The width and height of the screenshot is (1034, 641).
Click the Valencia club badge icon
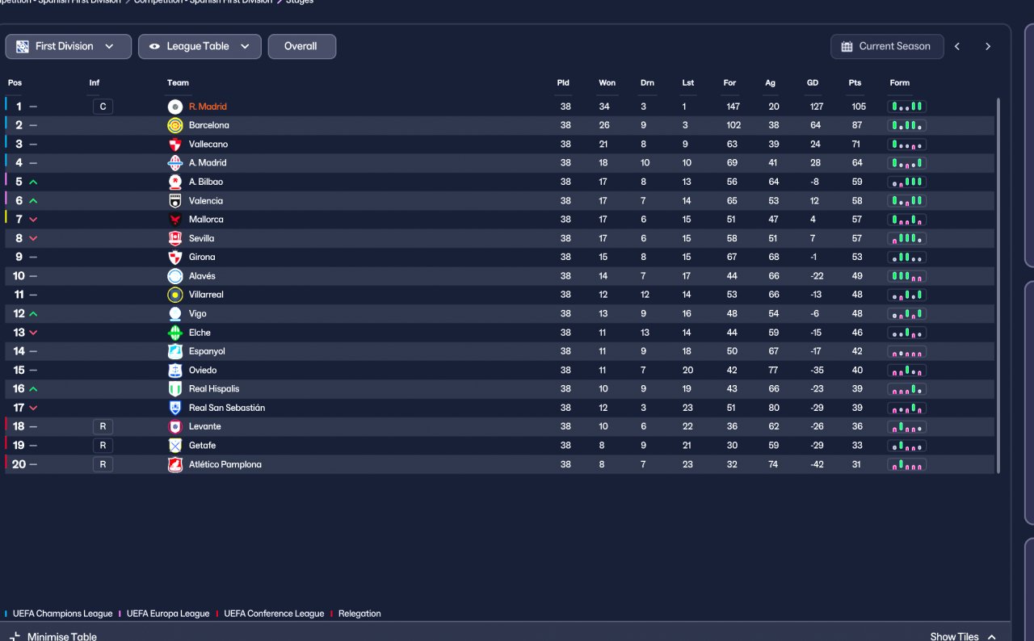(x=175, y=201)
